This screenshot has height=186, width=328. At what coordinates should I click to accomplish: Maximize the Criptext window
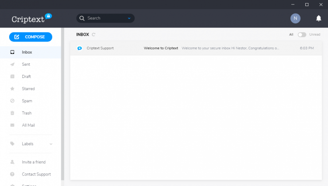click(x=307, y=5)
